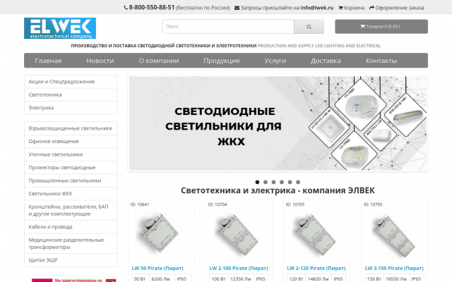The width and height of the screenshot is (452, 282).
Task: Select Светотехника in sidebar
Action: (x=71, y=94)
